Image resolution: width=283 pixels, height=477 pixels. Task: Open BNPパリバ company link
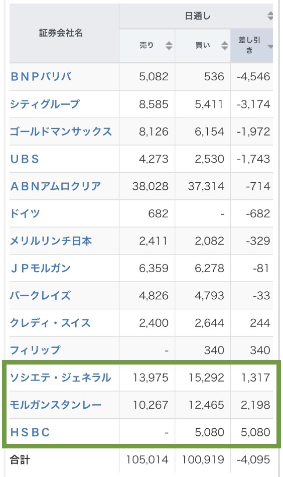pyautogui.click(x=41, y=76)
